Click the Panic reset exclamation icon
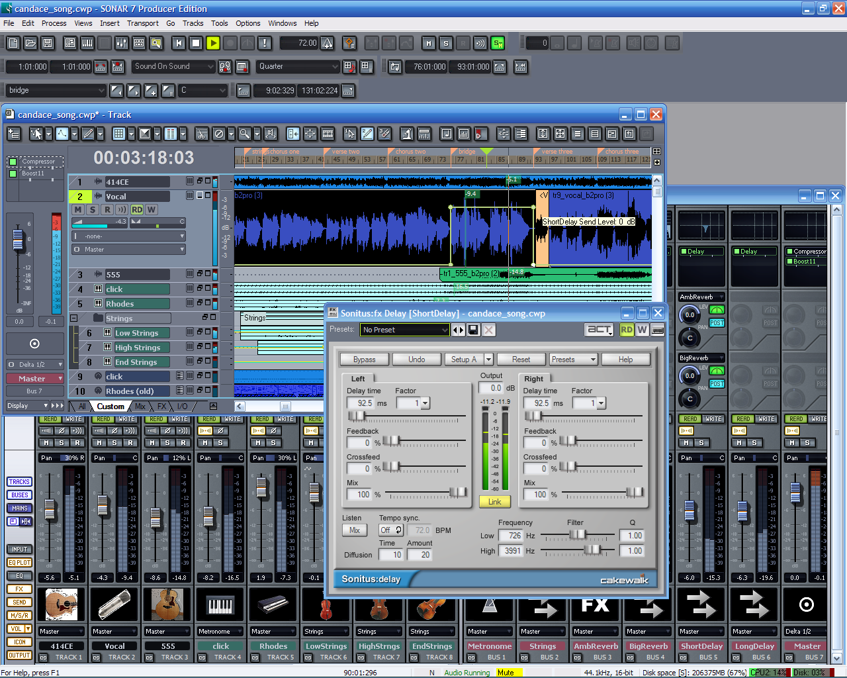This screenshot has width=847, height=678. coord(265,43)
